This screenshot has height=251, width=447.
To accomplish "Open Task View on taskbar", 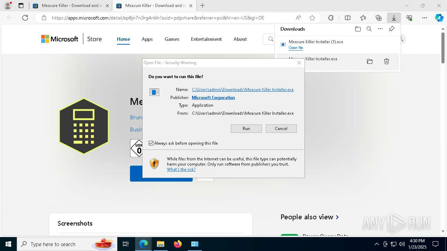I will 126,244.
